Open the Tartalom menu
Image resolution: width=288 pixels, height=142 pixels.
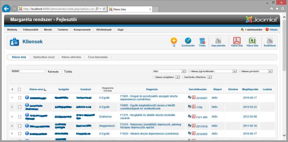63,29
